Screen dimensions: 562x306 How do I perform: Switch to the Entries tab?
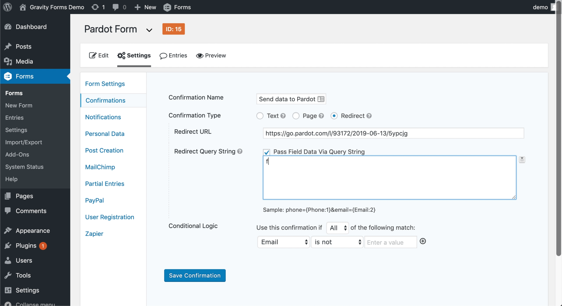click(x=173, y=56)
